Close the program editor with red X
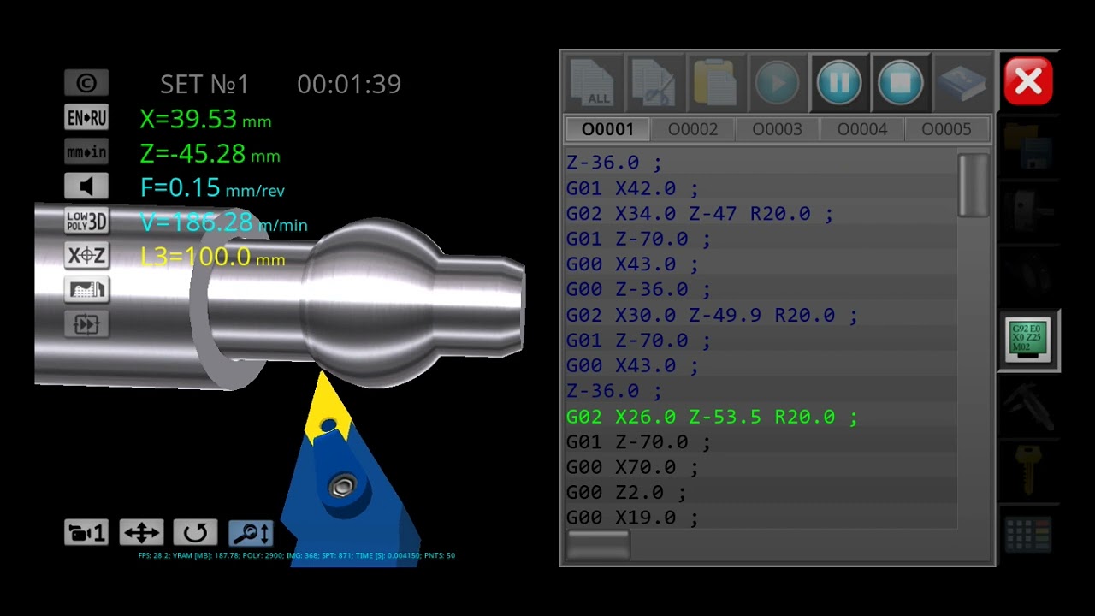The width and height of the screenshot is (1095, 616). tap(1028, 82)
